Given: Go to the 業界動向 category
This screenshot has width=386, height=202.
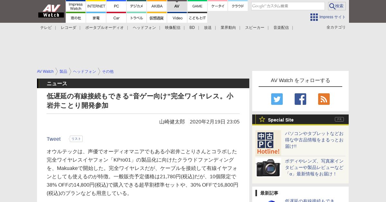Looking at the screenshot, I should [x=228, y=28].
